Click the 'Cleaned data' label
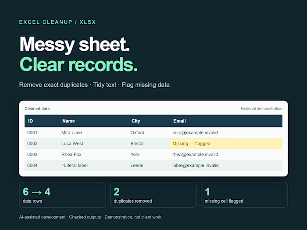Image resolution: width=307 pixels, height=230 pixels. point(37,109)
